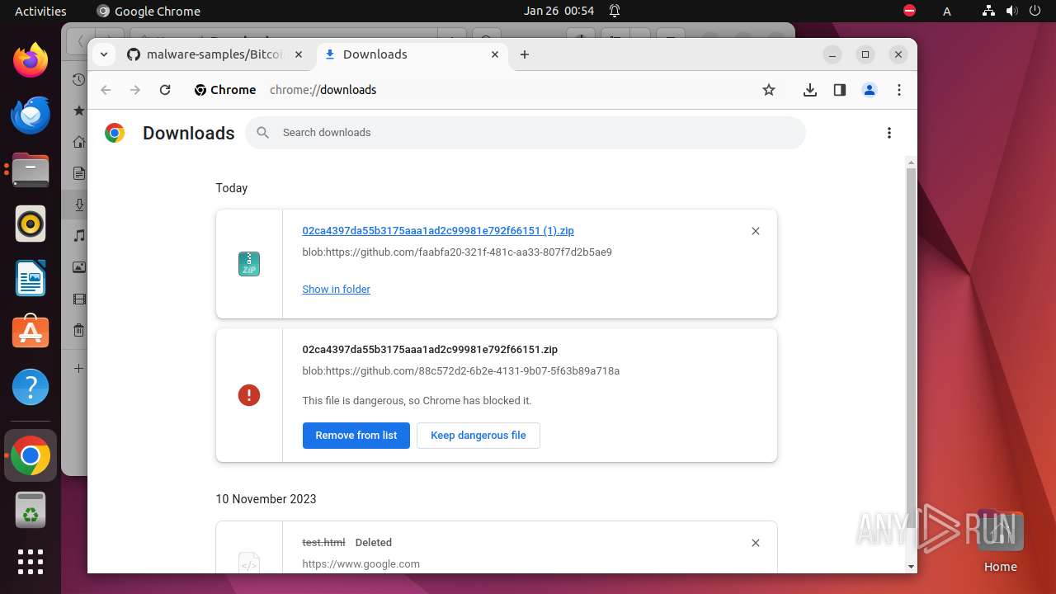This screenshot has height=594, width=1056.
Task: Open the input source indicator A in the top bar
Action: pyautogui.click(x=947, y=11)
